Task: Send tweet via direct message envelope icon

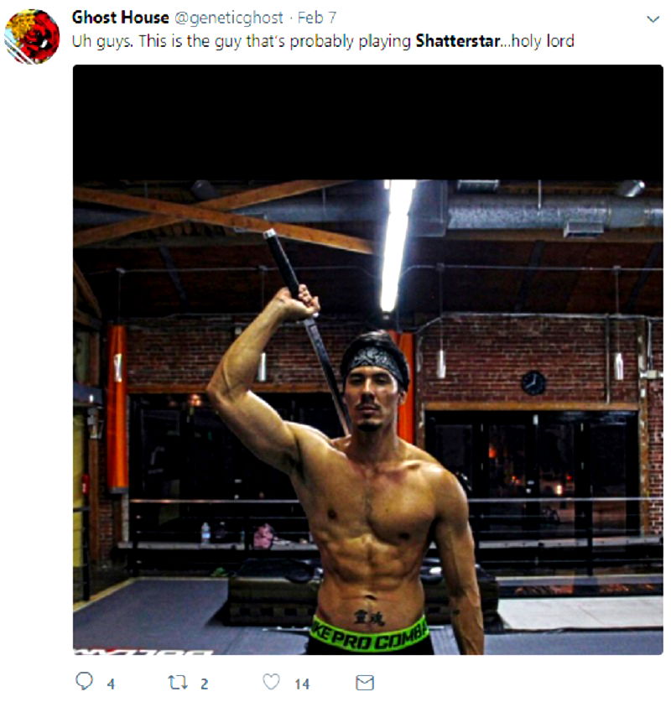Action: click(x=364, y=683)
